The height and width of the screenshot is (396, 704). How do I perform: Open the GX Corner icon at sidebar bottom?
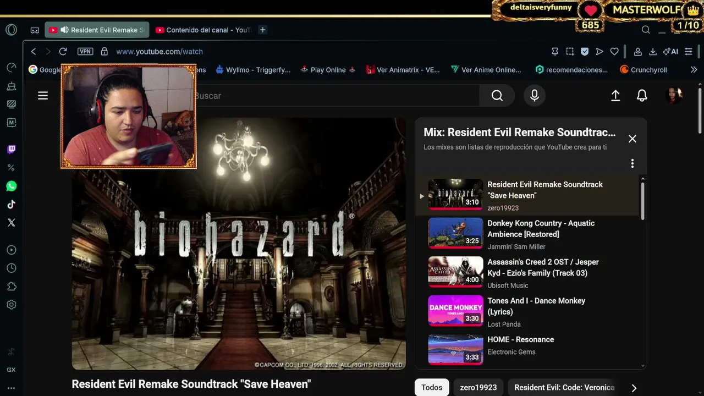(11, 370)
